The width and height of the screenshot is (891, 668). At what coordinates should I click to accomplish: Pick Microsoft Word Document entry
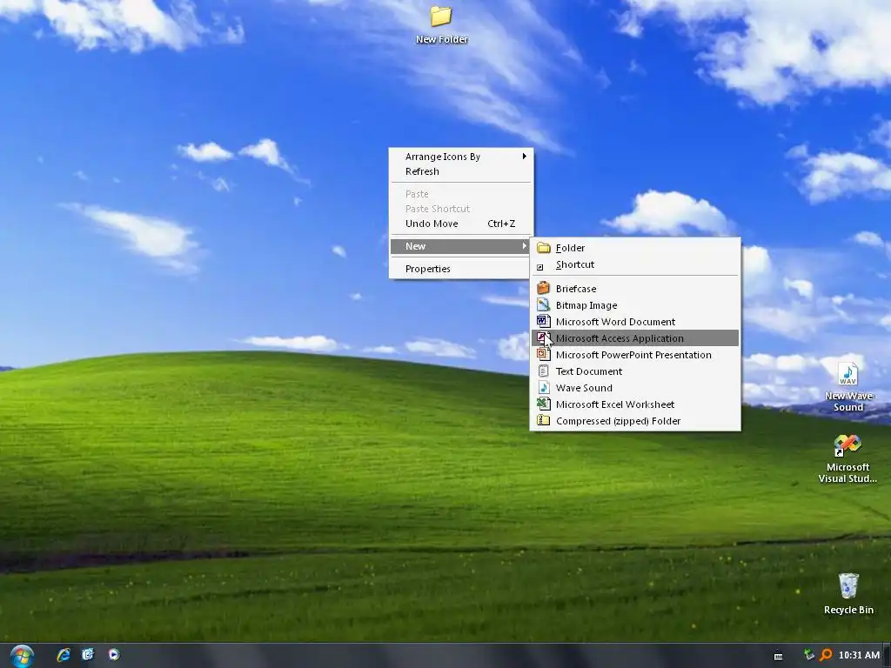pyautogui.click(x=635, y=322)
